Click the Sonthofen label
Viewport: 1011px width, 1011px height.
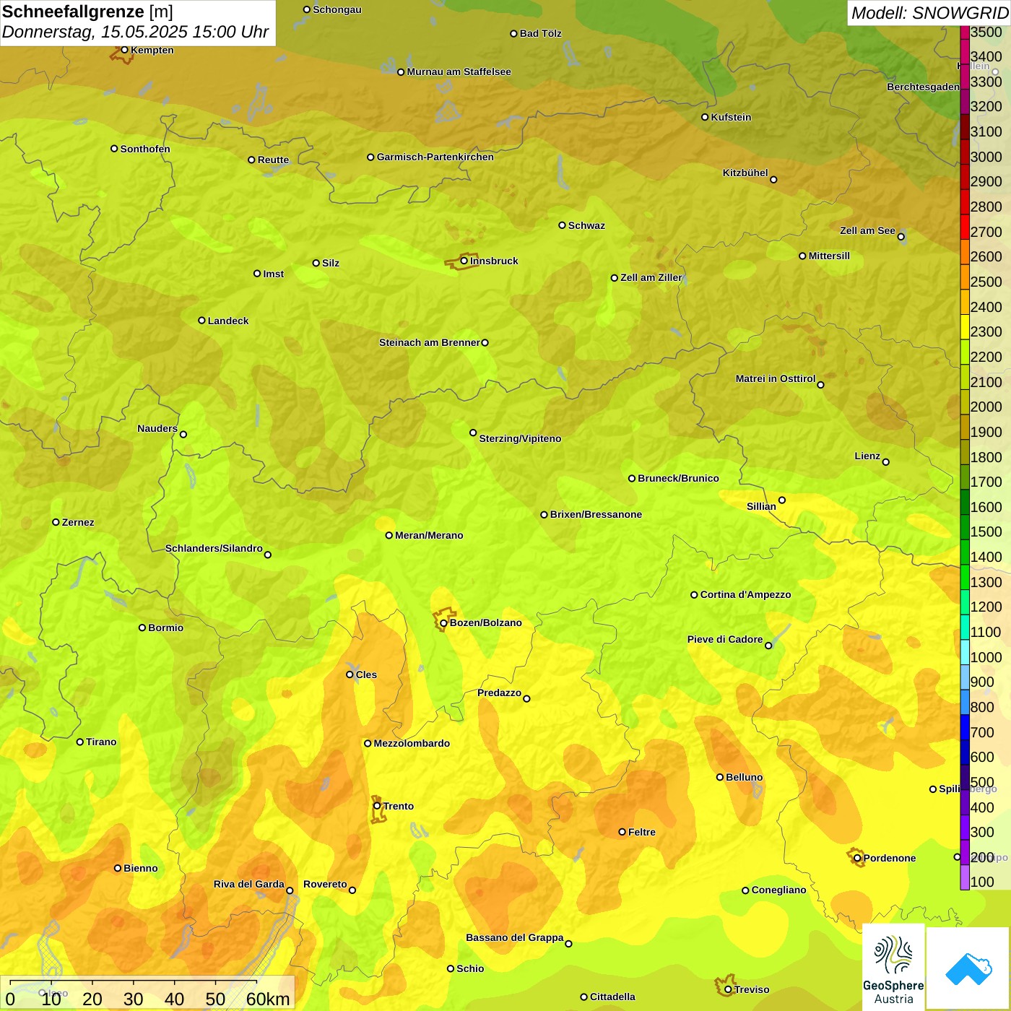click(x=145, y=149)
